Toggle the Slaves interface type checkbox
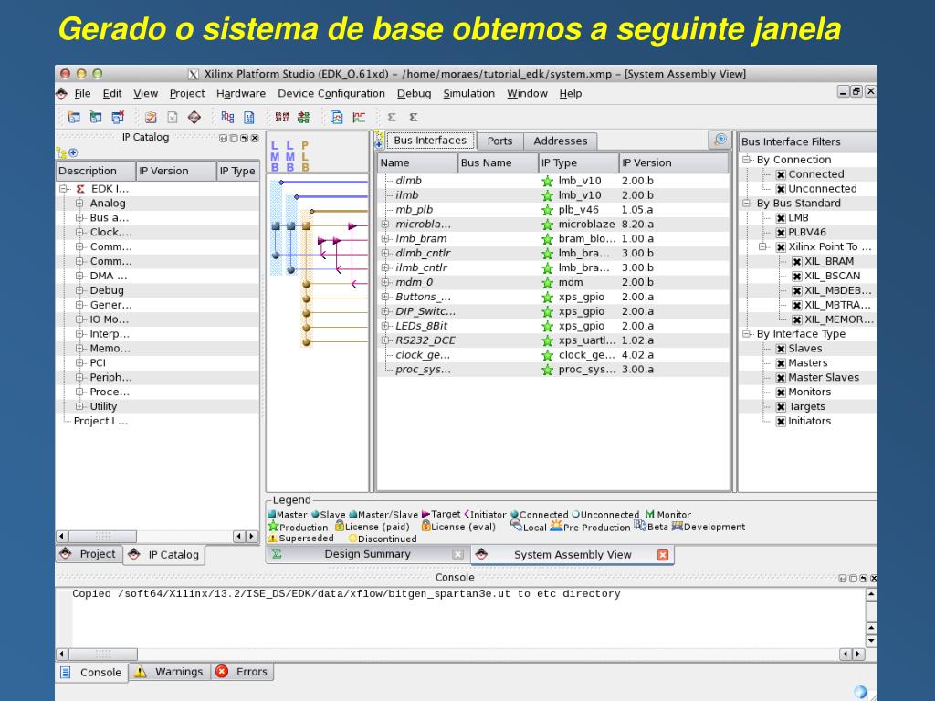The height and width of the screenshot is (701, 935). click(x=781, y=349)
